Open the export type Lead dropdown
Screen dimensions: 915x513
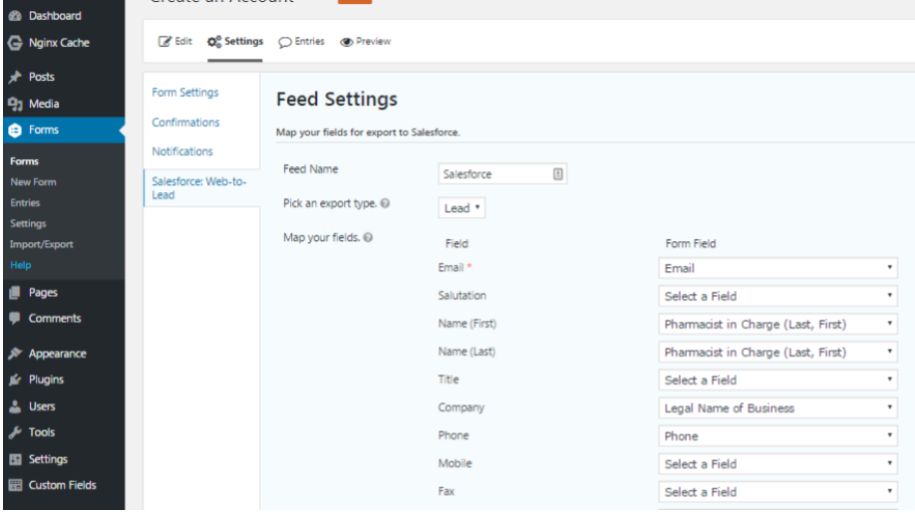point(461,208)
